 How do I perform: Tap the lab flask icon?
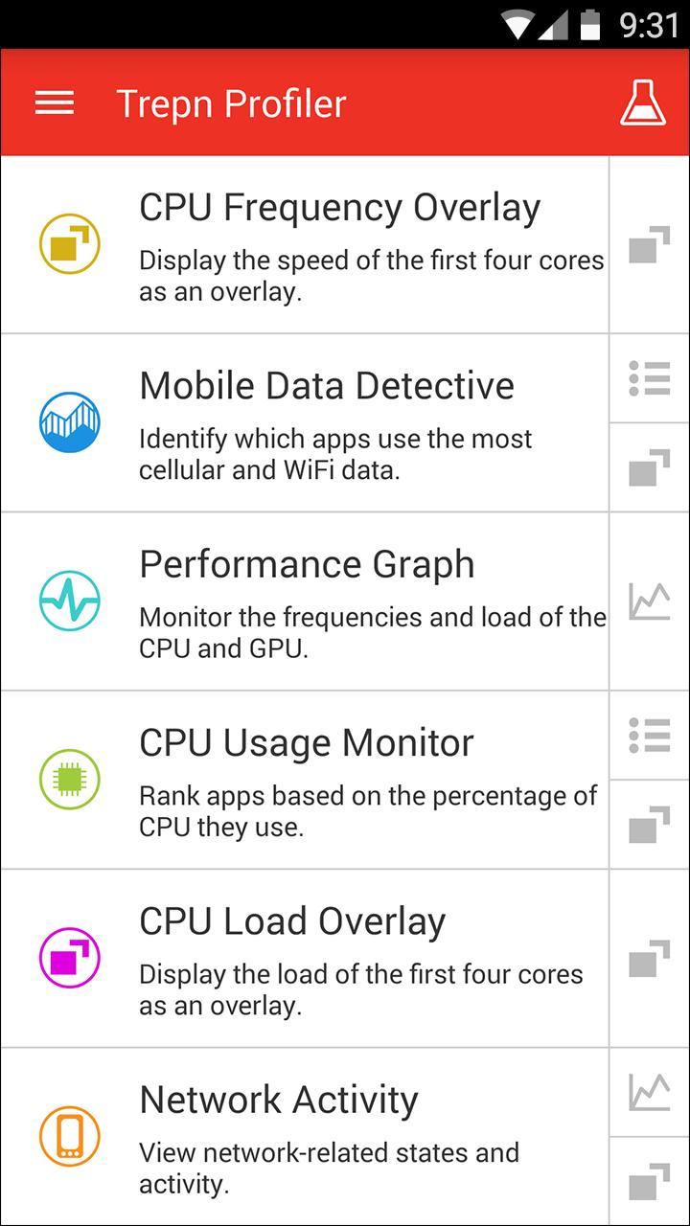(x=642, y=102)
